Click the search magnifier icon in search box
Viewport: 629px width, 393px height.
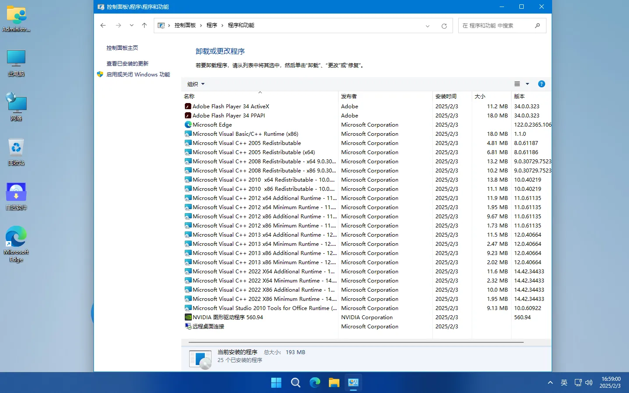(537, 25)
